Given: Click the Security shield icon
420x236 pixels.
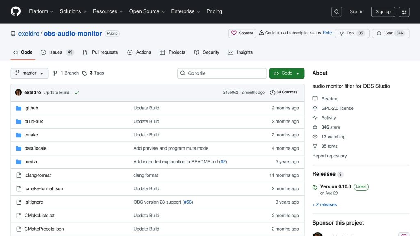Looking at the screenshot, I should click(196, 52).
